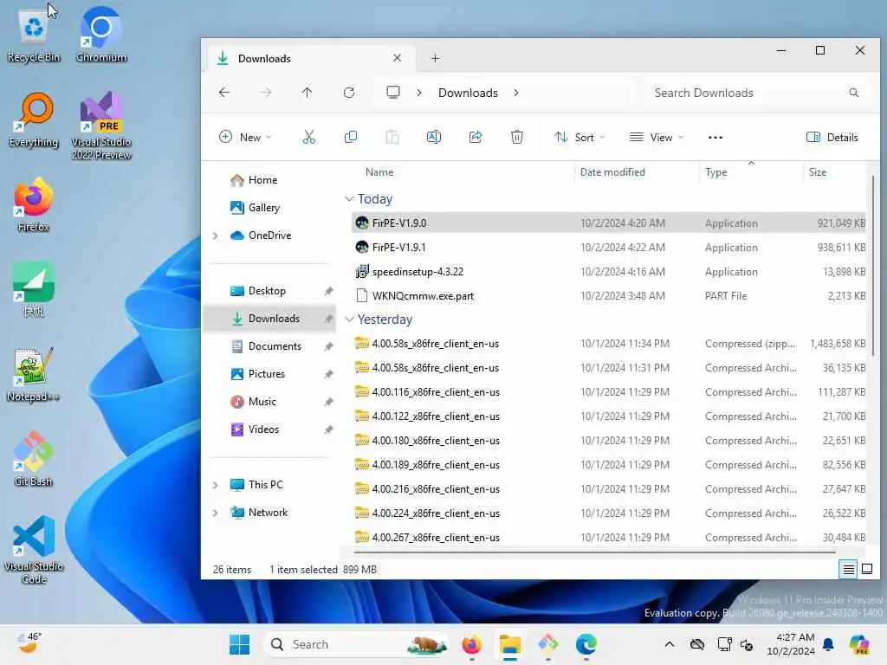The image size is (887, 665).
Task: Expand Network in navigation pane
Action: coord(216,513)
